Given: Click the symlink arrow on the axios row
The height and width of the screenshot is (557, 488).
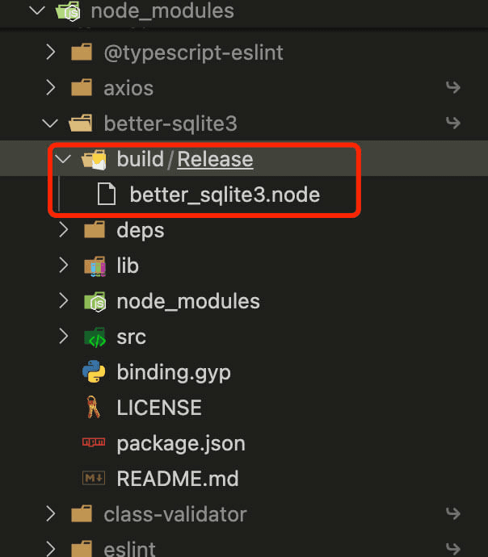Looking at the screenshot, I should [x=452, y=88].
